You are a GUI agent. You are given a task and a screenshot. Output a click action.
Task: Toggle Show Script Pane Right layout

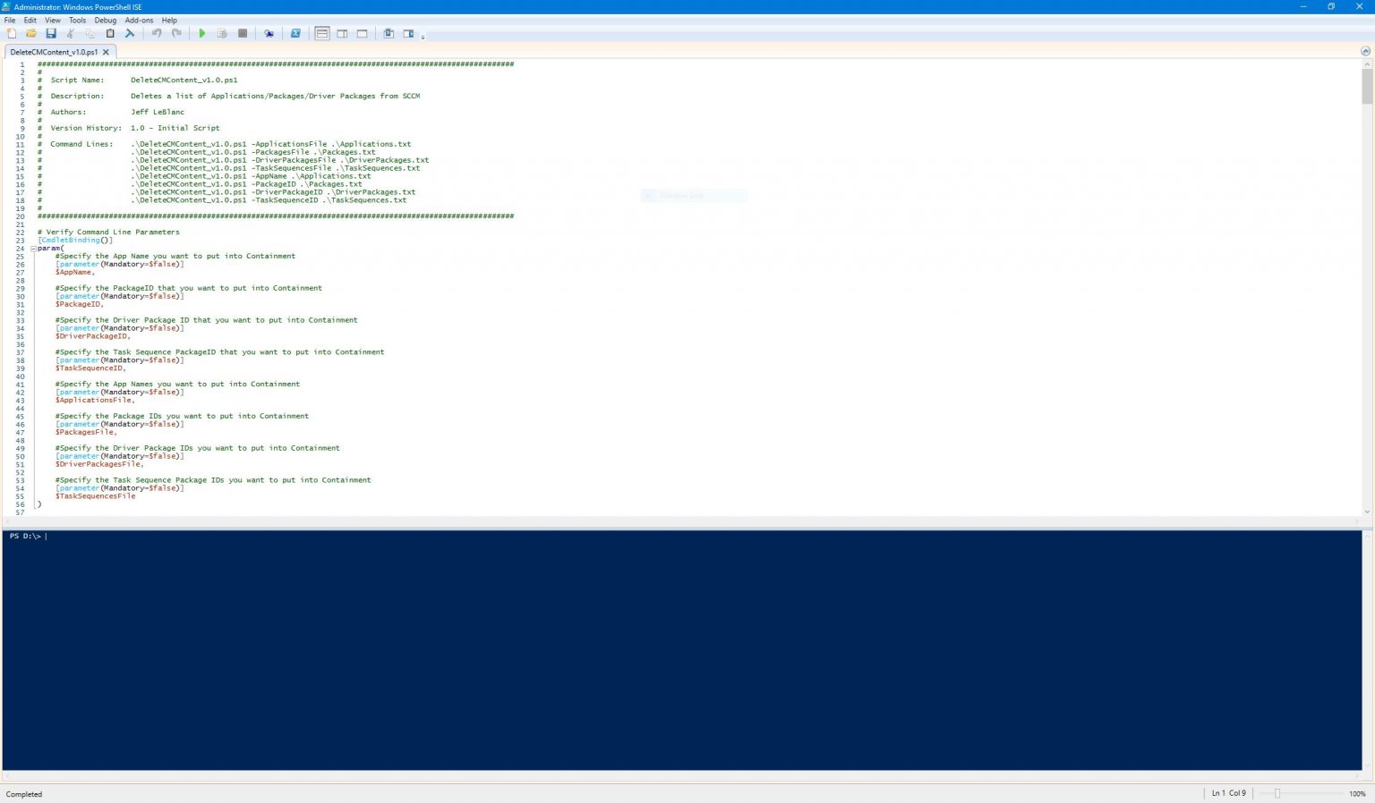pos(343,33)
